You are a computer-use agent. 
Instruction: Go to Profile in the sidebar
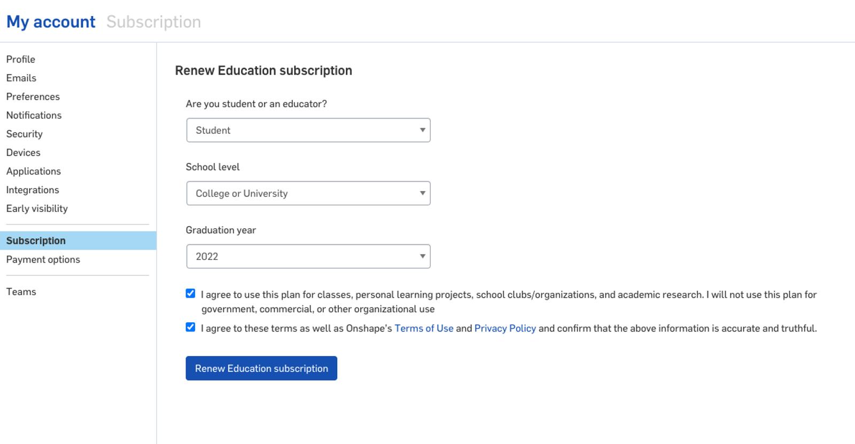(x=21, y=59)
